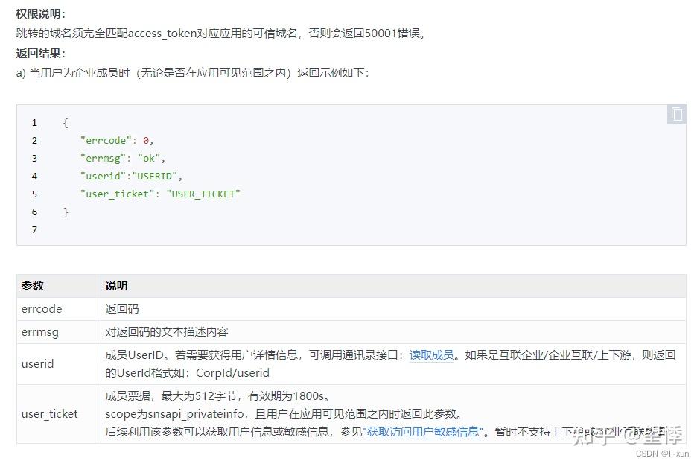Click the "USER_TICKET" string value in code
The height and width of the screenshot is (464, 700).
(203, 194)
